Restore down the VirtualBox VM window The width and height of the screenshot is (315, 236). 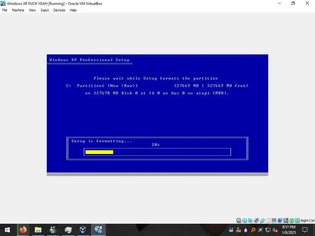(293, 3)
